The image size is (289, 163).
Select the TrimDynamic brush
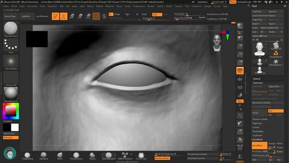[76, 156]
